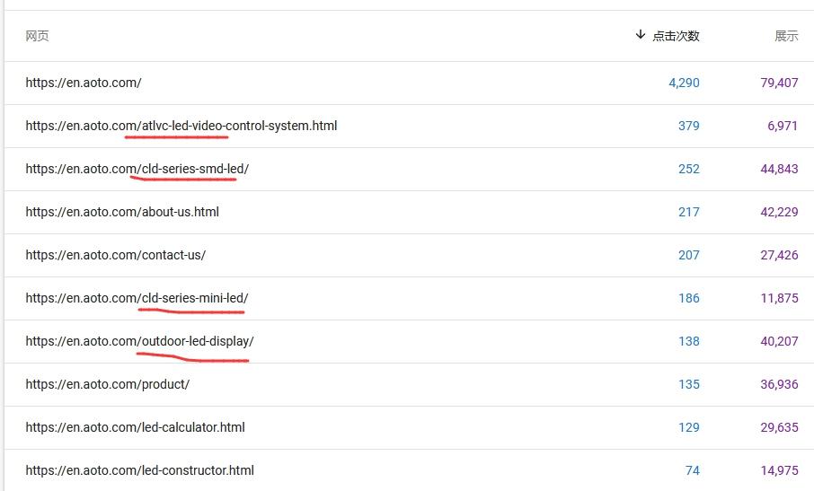This screenshot has height=491, width=814.
Task: Select the impressions value 6,971
Action: pos(783,126)
